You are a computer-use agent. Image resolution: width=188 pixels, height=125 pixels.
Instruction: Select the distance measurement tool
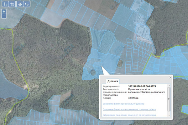(5, 4)
